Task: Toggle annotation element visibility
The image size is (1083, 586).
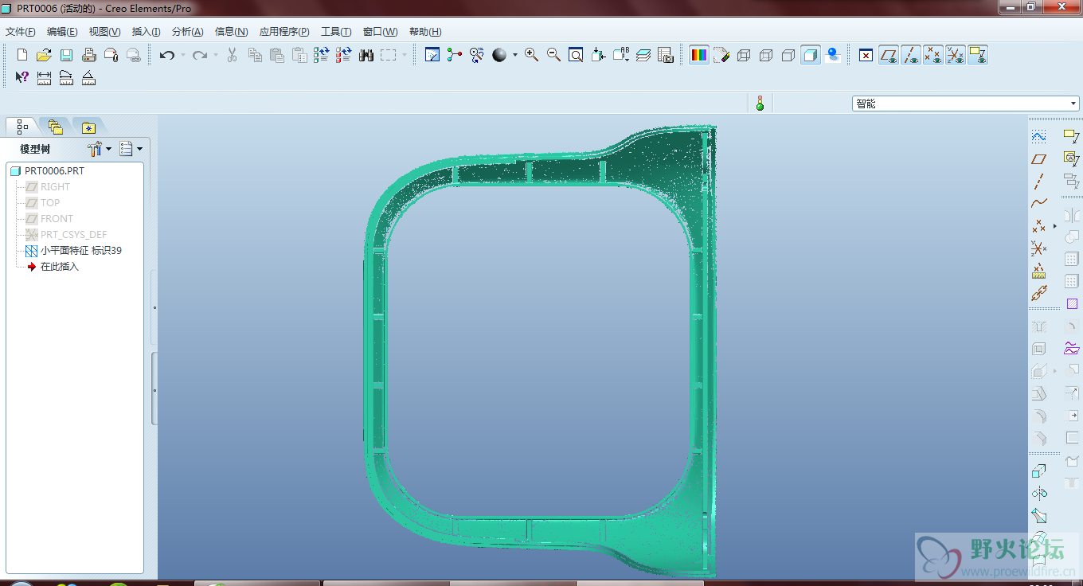Action: point(978,55)
